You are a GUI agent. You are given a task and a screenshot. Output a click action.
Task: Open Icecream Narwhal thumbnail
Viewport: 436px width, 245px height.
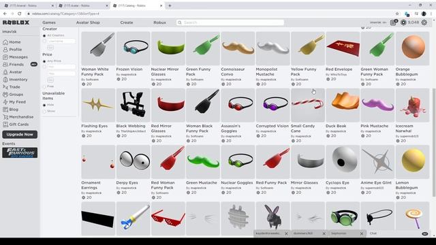(412, 105)
